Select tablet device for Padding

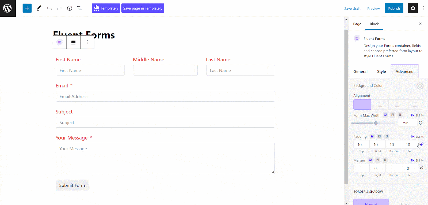[379, 136]
